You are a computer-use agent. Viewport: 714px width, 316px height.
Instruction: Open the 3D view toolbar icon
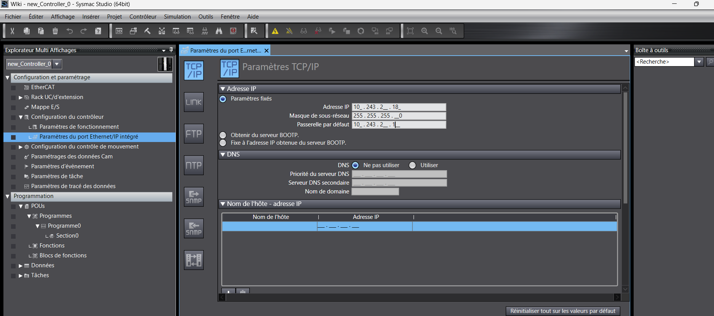119,31
